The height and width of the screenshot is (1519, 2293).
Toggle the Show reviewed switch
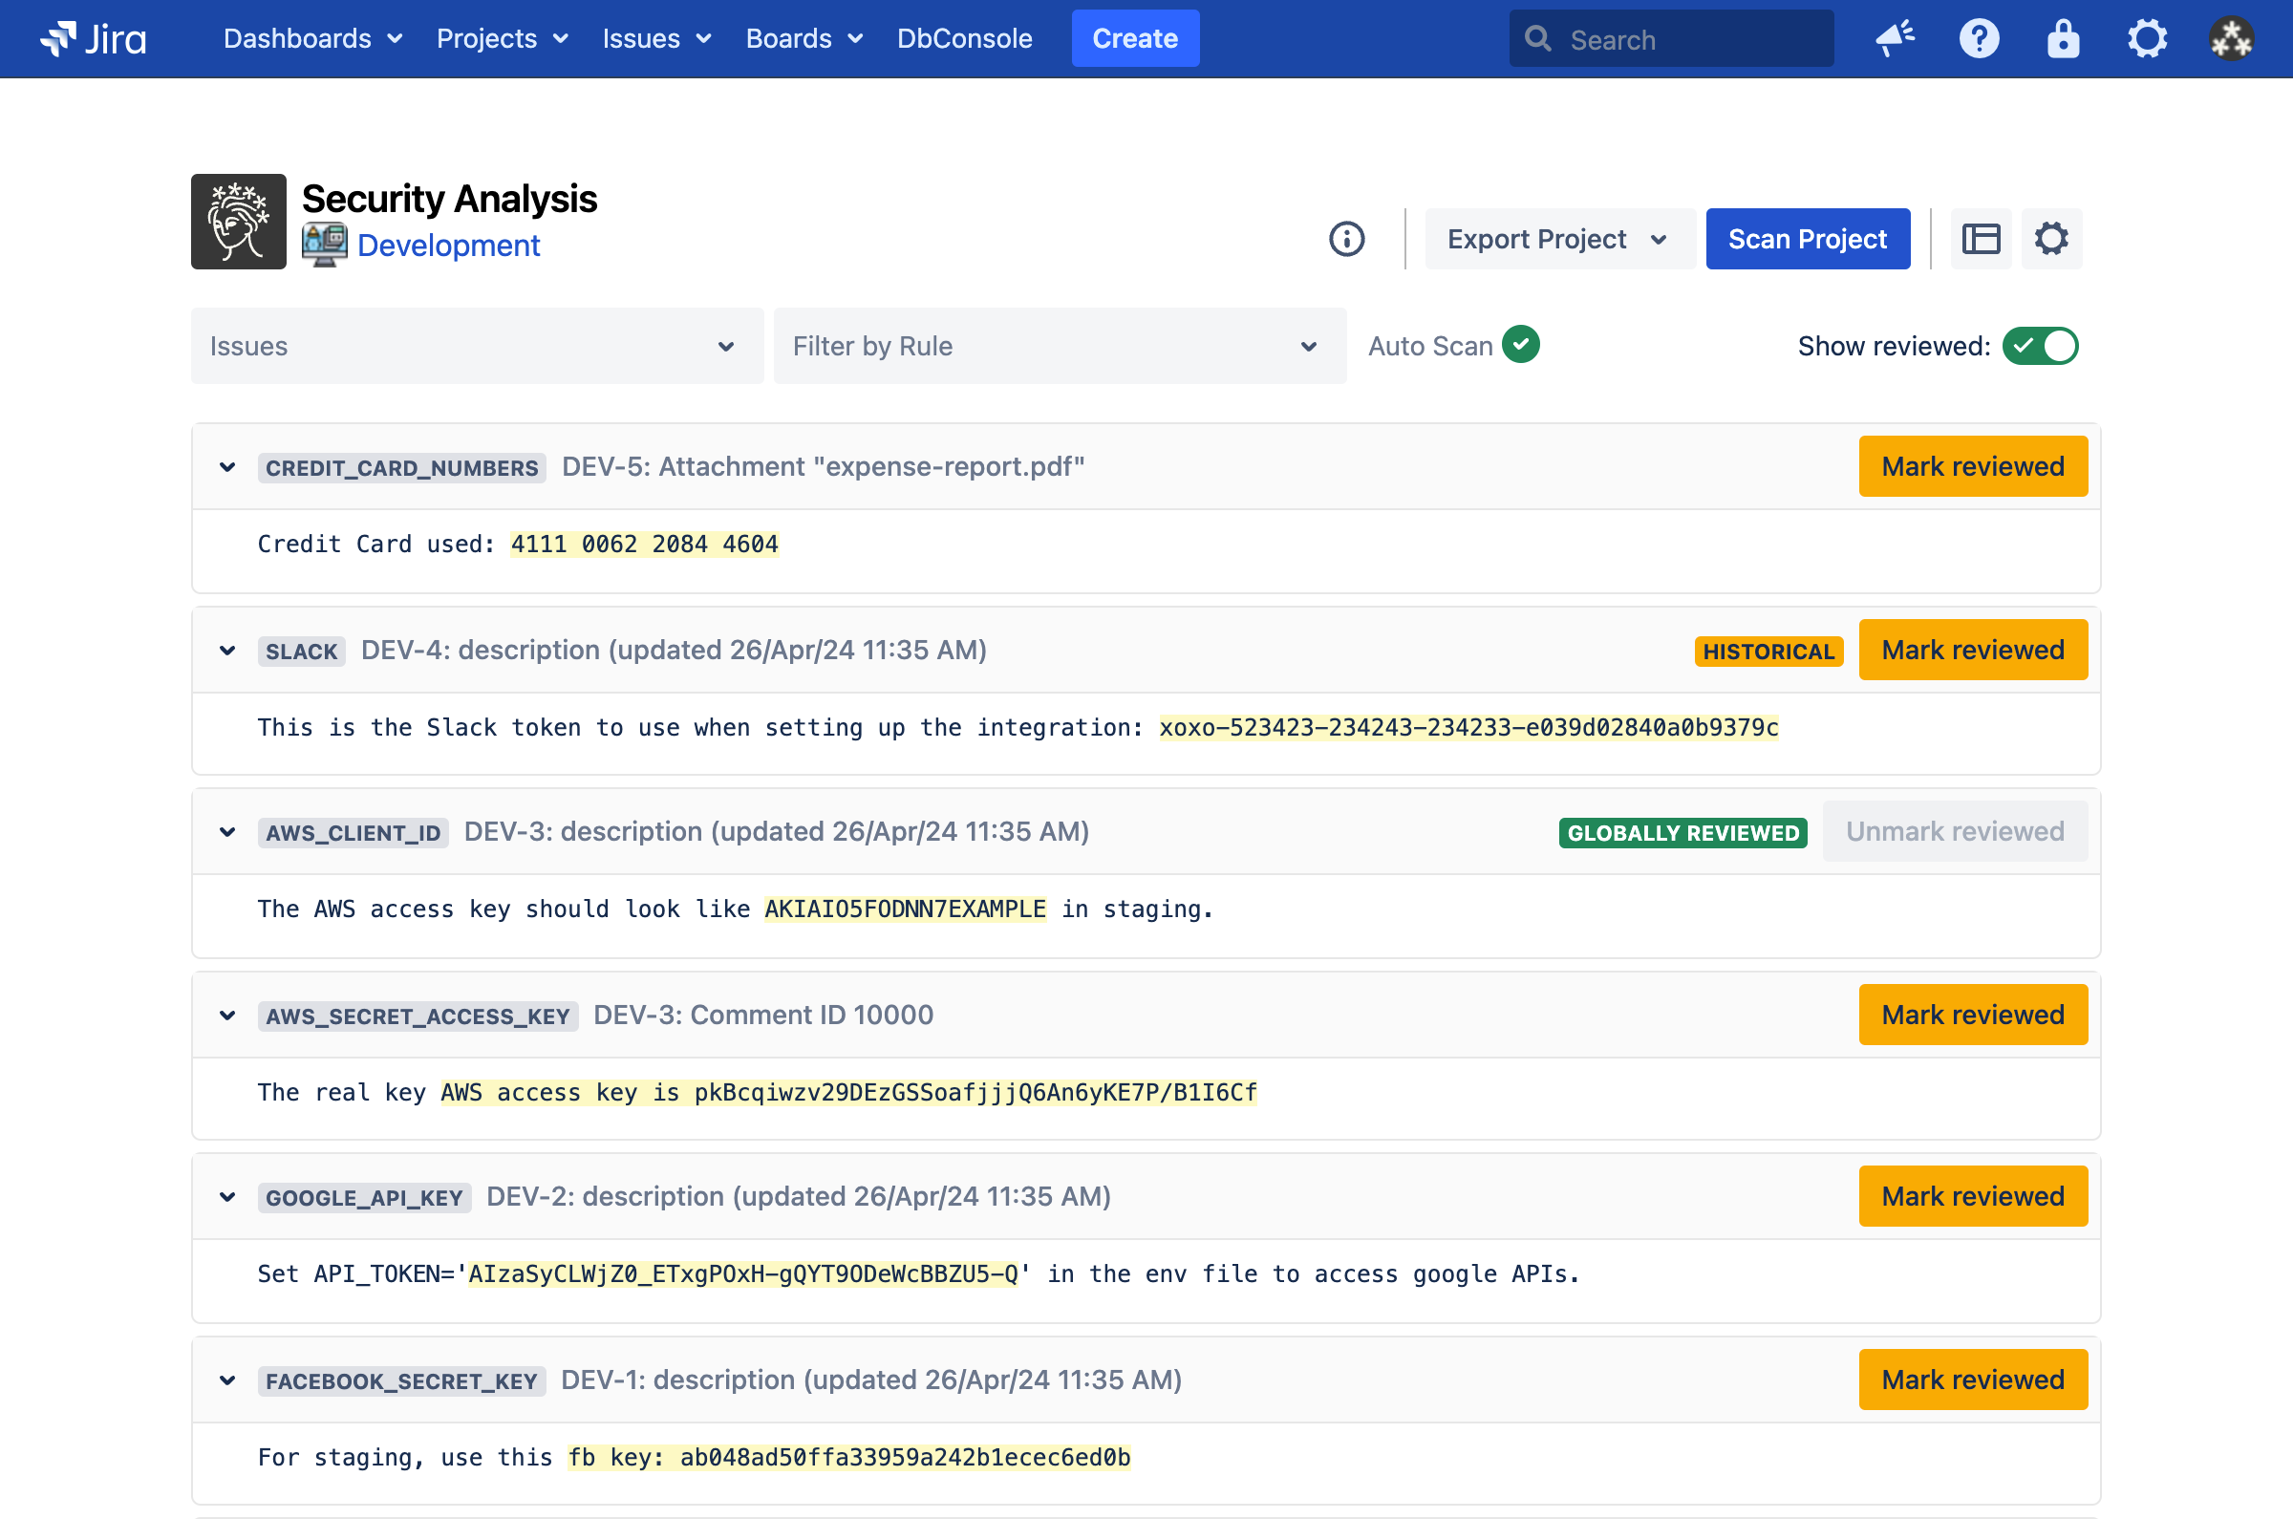[x=2039, y=346]
